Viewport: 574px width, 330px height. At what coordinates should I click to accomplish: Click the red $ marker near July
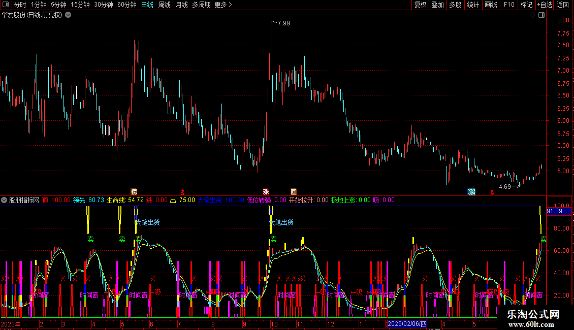(x=182, y=192)
